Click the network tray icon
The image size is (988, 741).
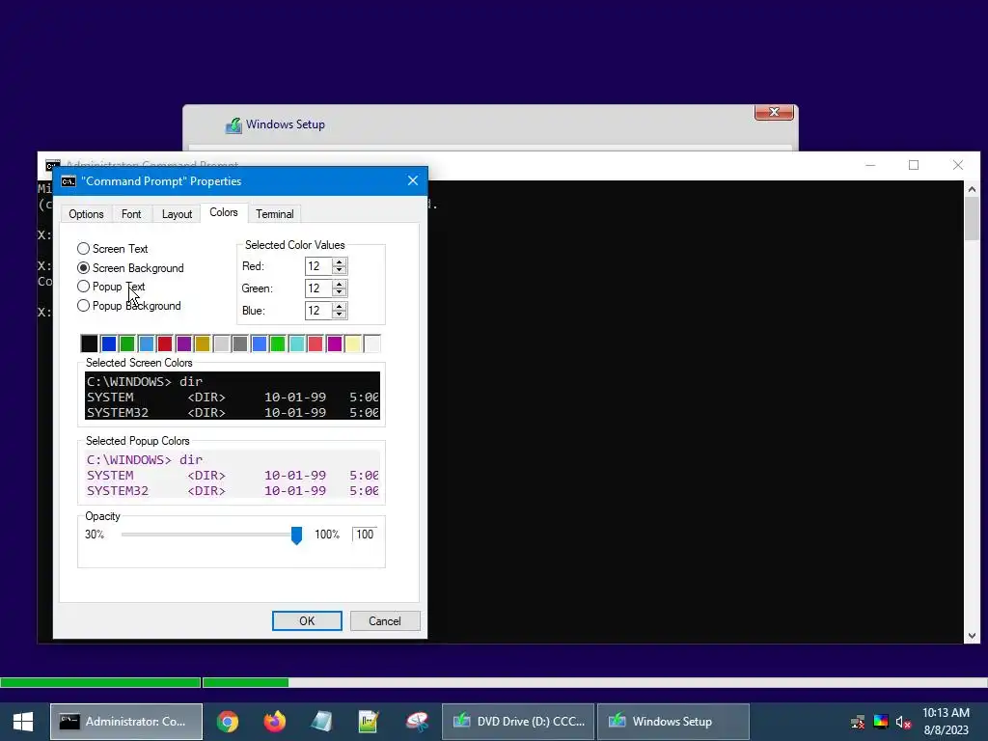pos(858,722)
